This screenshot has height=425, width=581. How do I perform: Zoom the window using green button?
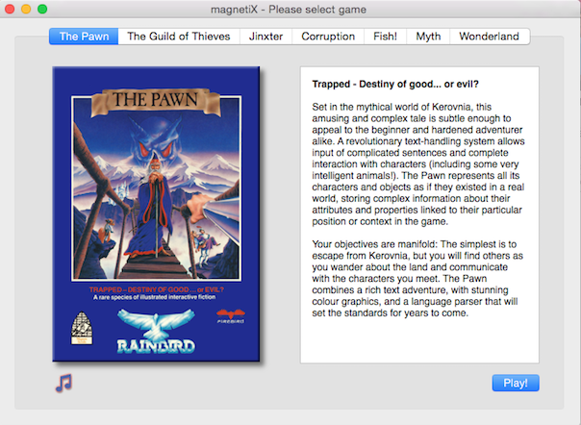[x=42, y=9]
